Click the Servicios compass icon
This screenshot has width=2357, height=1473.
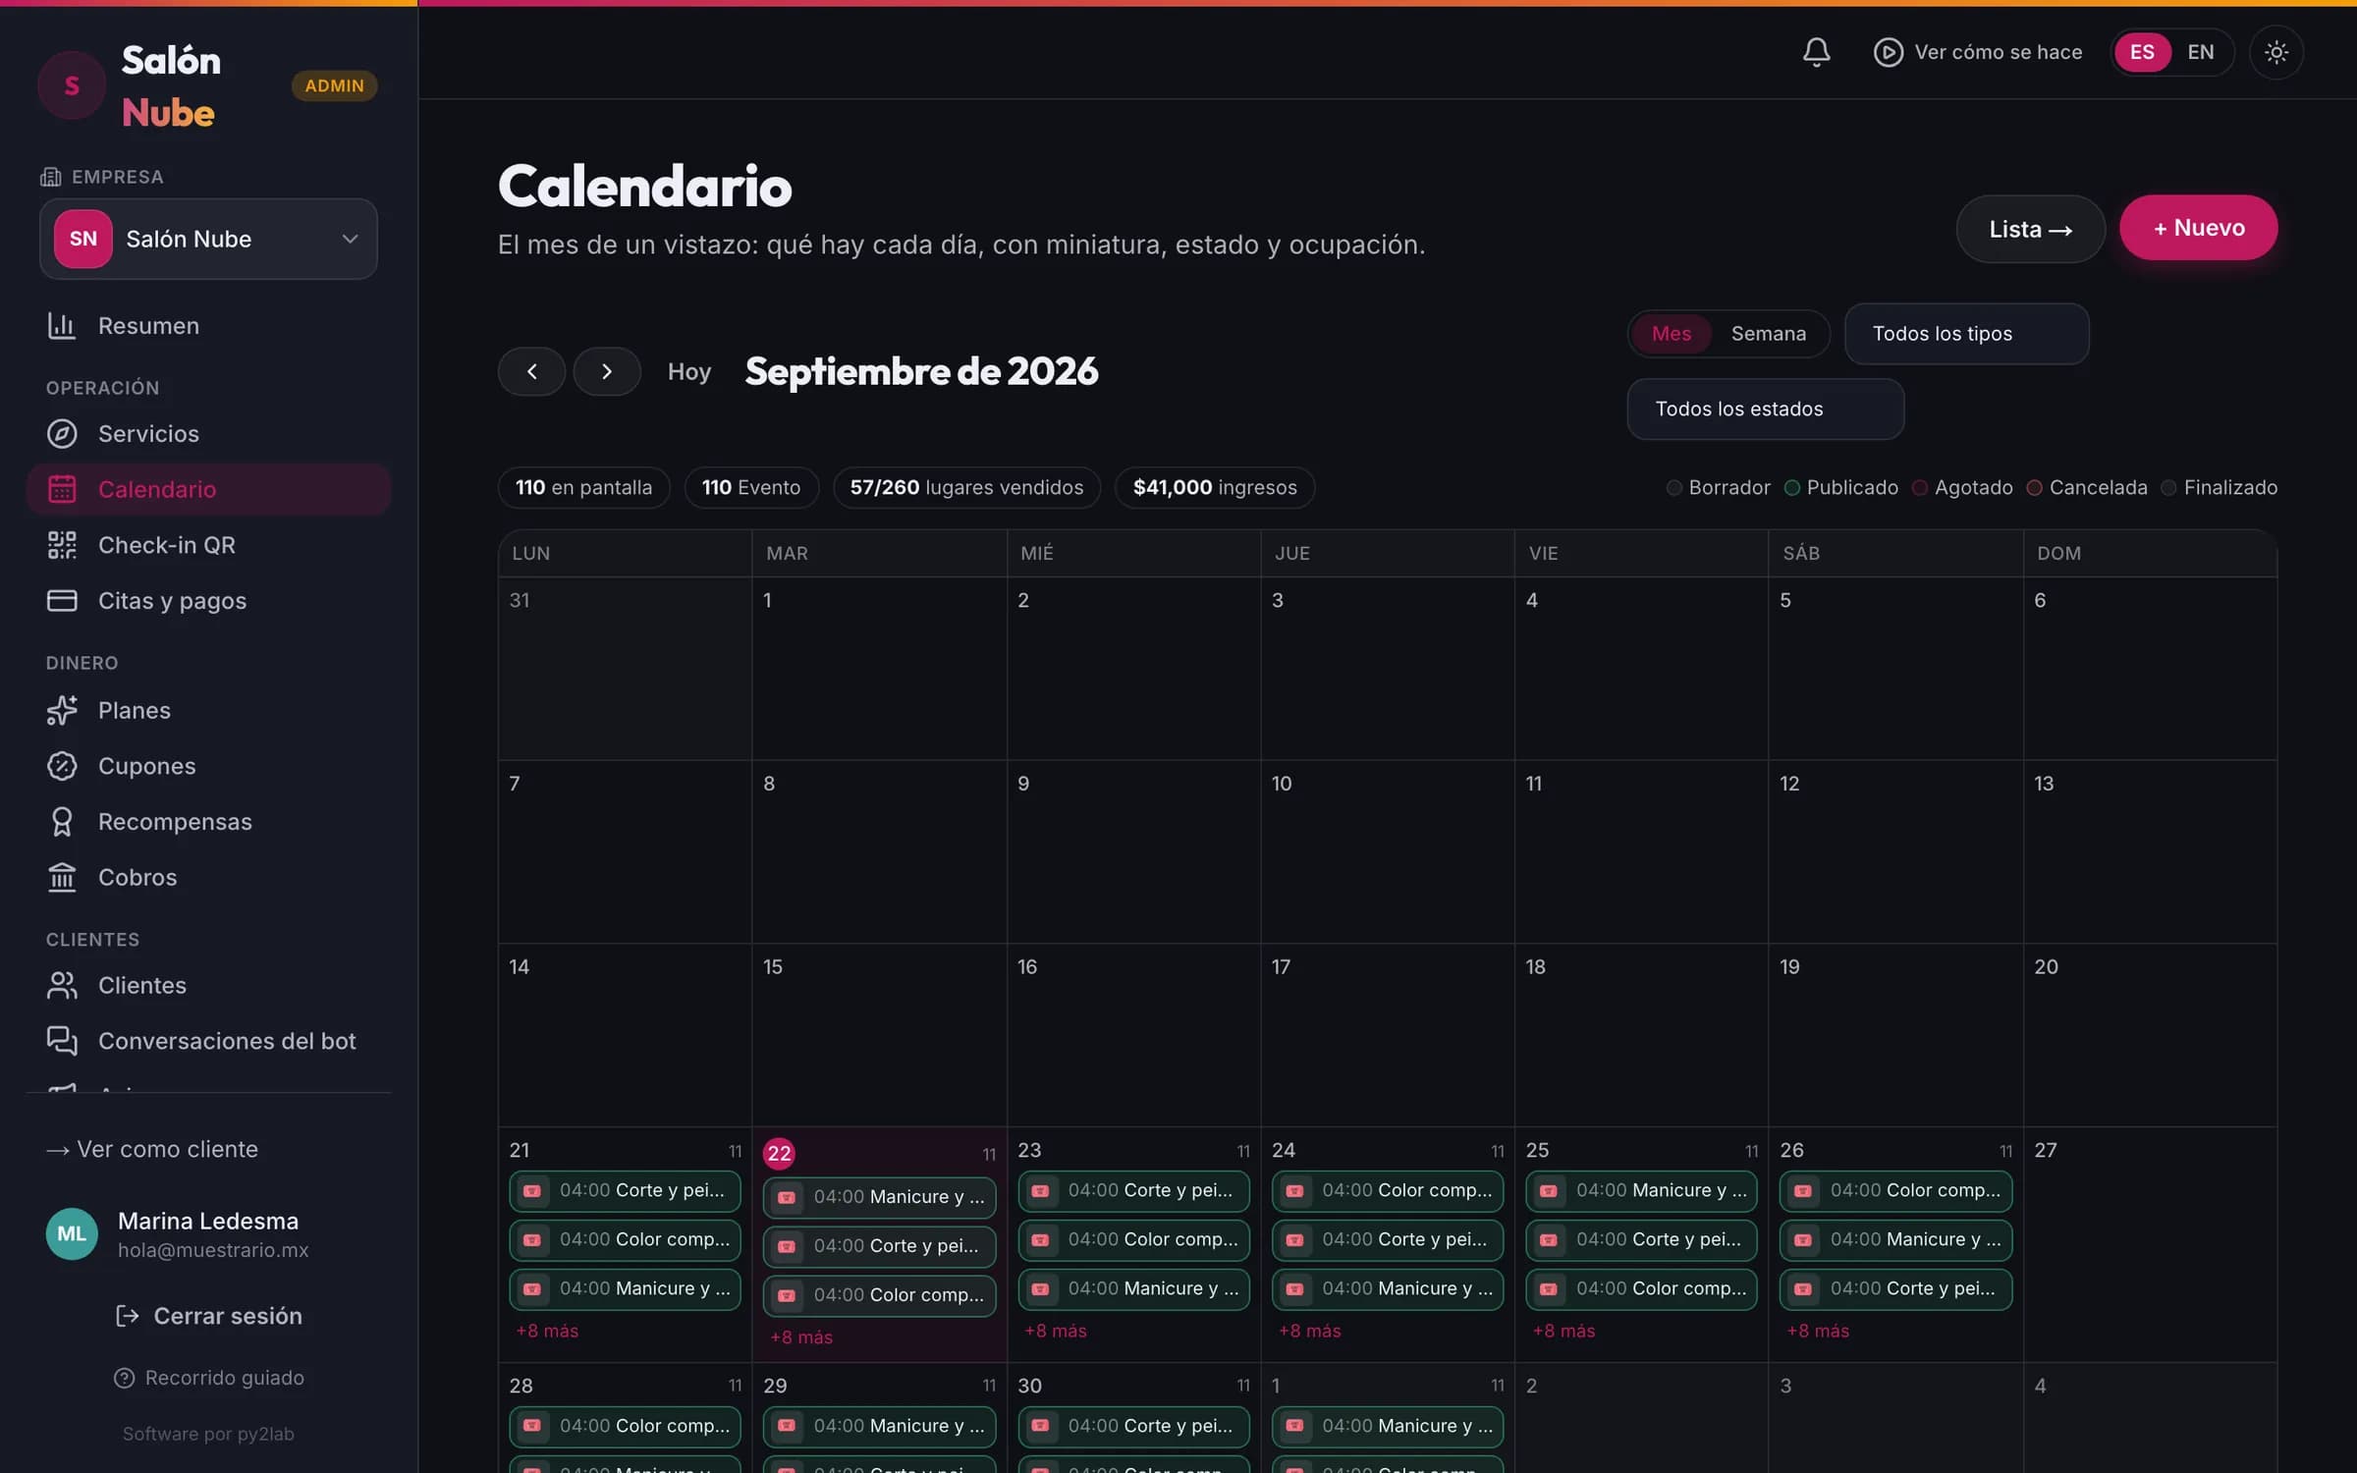[62, 434]
